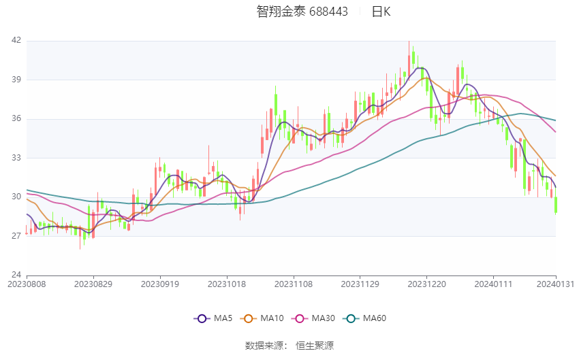
Task: Click the 20230919 date axis label
Action: [160, 284]
